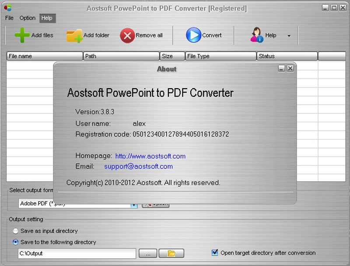This screenshot has height=266, width=350.
Task: Select Save as input directory option
Action: click(x=16, y=231)
